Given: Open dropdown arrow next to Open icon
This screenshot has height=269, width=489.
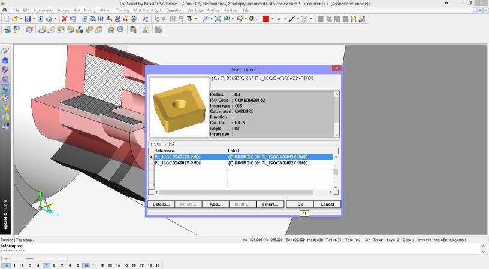Looking at the screenshot, I should click(21, 19).
